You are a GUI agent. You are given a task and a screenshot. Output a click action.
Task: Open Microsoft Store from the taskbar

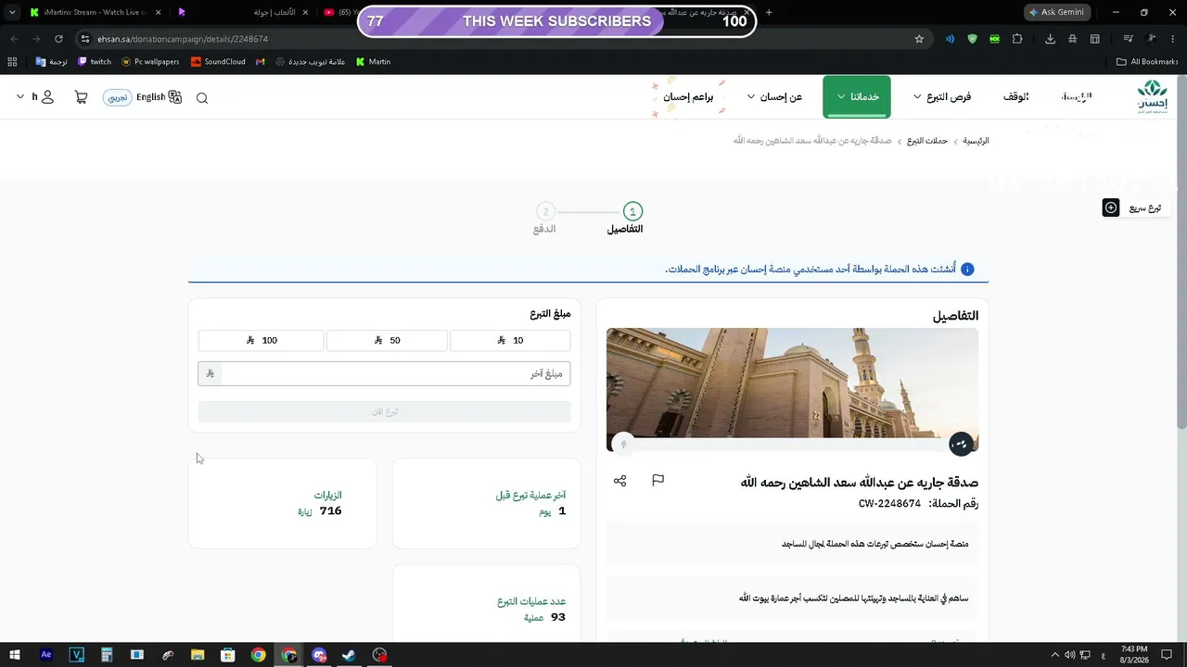(228, 655)
